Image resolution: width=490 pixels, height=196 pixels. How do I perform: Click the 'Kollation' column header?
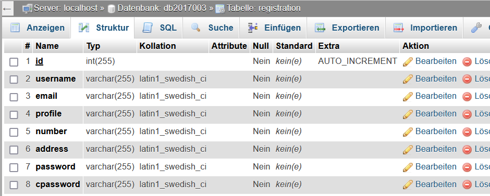[x=157, y=46]
